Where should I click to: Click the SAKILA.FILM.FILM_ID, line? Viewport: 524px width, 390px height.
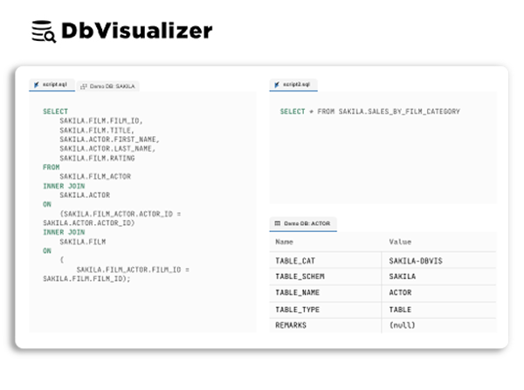point(101,120)
